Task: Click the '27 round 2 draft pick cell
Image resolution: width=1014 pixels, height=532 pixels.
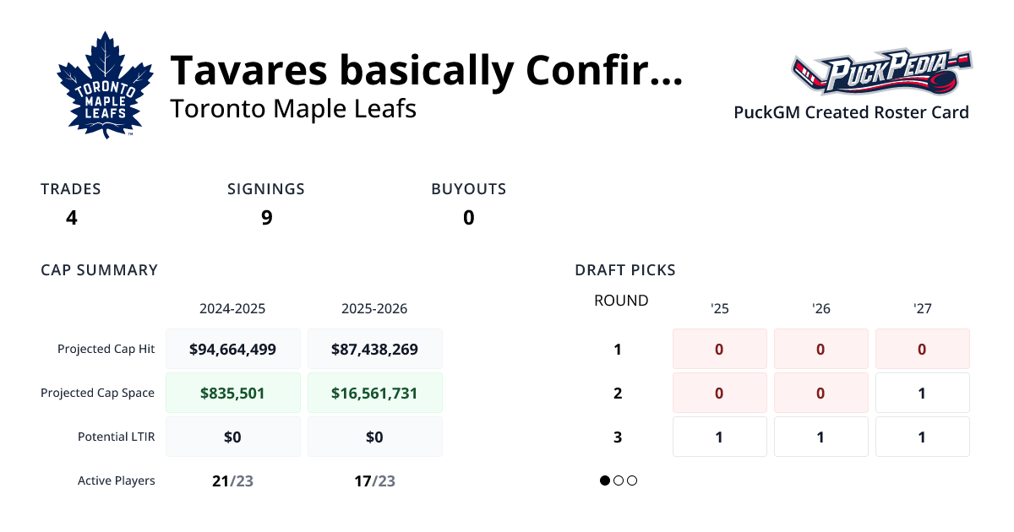Action: [x=922, y=393]
